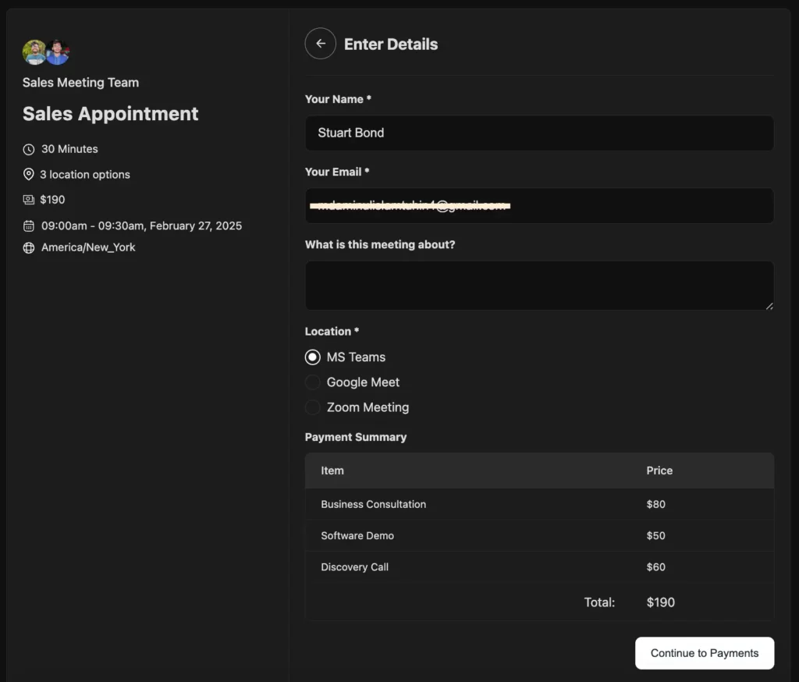
Task: Click the meeting description text area
Action: 539,285
